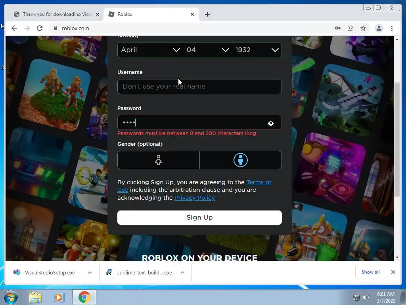The image size is (406, 305).
Task: Click the page scrollbar up arrow
Action: [x=397, y=39]
